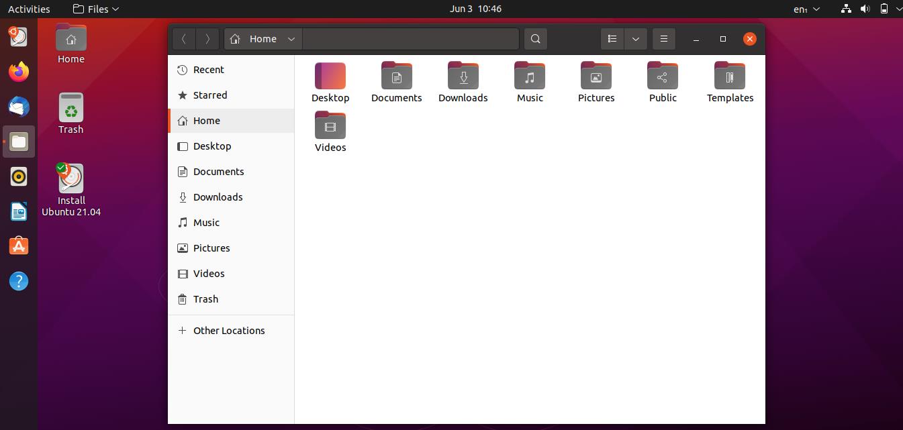Switch to list view in Files
The height and width of the screenshot is (430, 903).
coord(612,39)
